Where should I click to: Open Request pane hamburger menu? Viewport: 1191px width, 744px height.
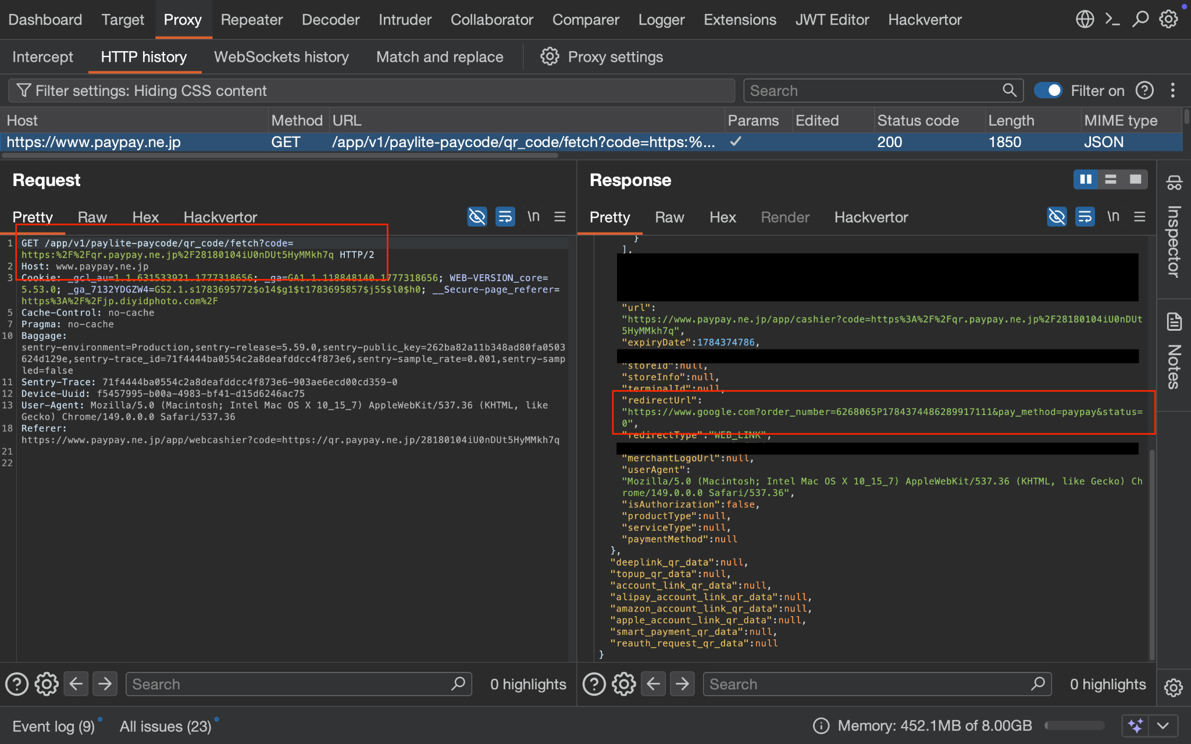(x=560, y=217)
